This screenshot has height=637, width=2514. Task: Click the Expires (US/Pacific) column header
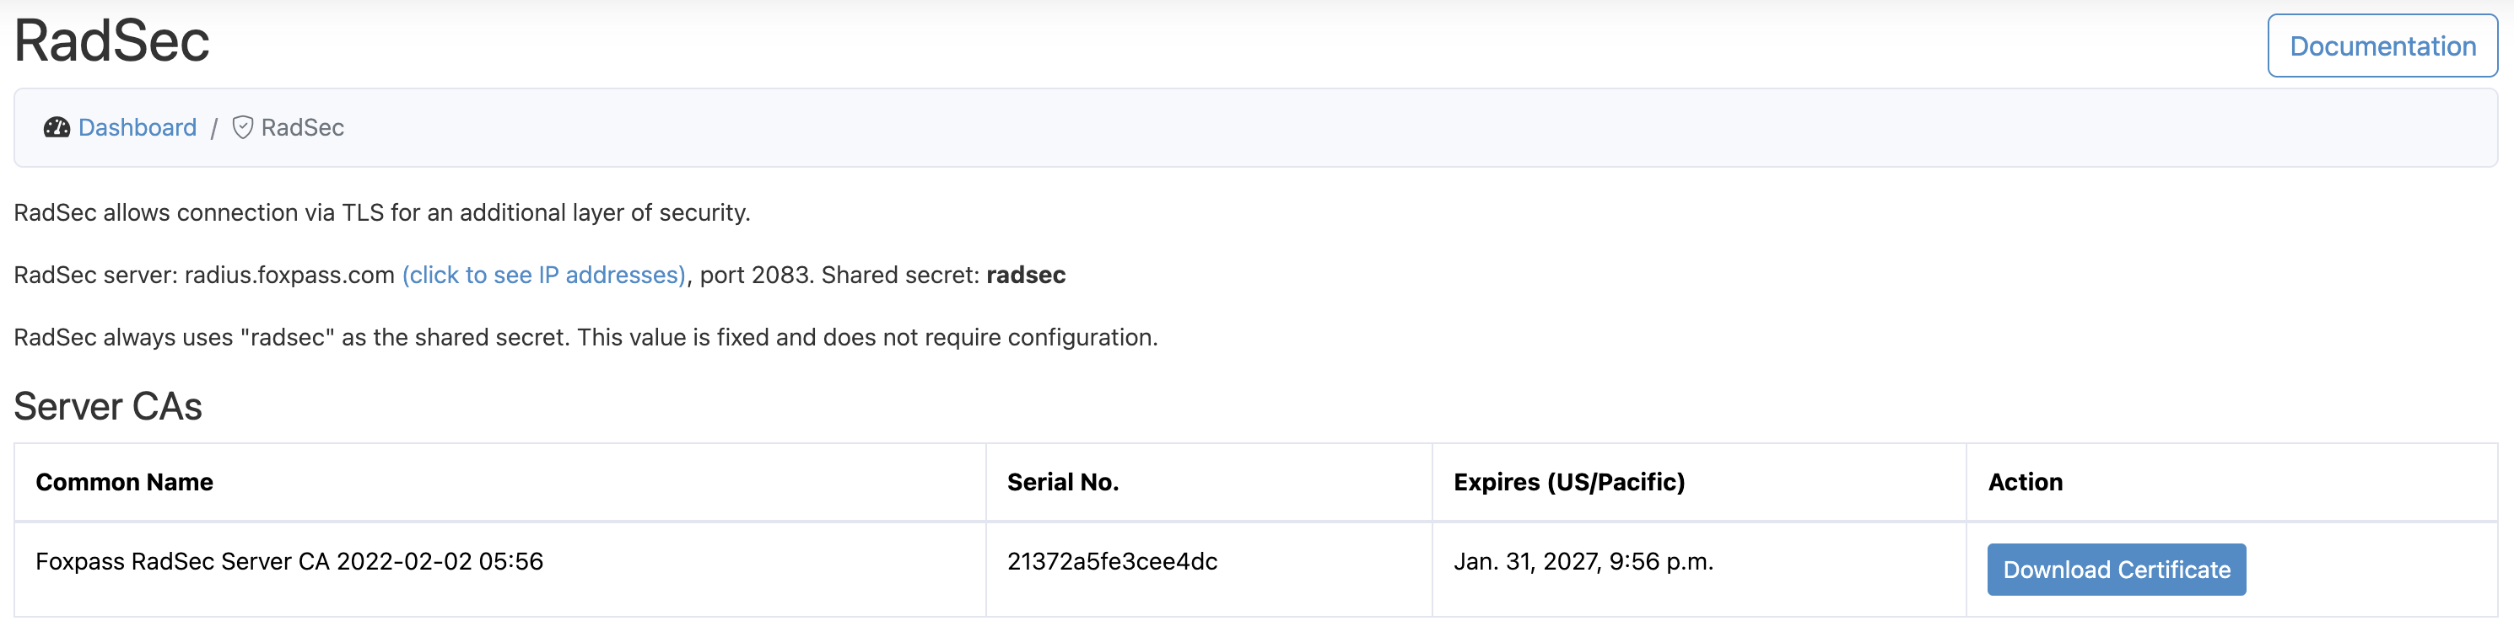tap(1568, 482)
